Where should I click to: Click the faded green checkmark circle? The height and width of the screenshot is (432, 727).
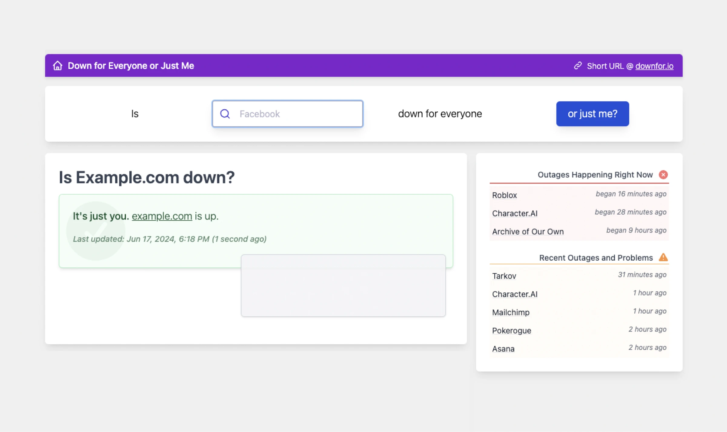96,231
